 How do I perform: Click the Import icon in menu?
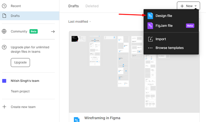(x=151, y=39)
